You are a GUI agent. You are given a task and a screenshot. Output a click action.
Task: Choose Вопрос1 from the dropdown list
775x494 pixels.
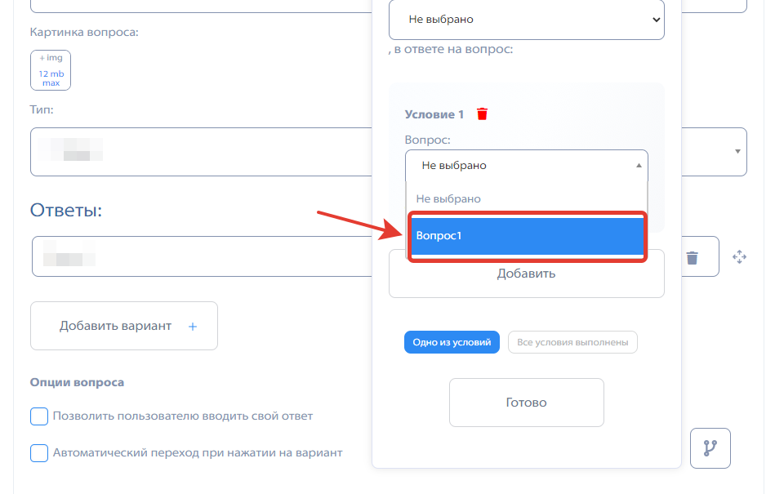527,236
